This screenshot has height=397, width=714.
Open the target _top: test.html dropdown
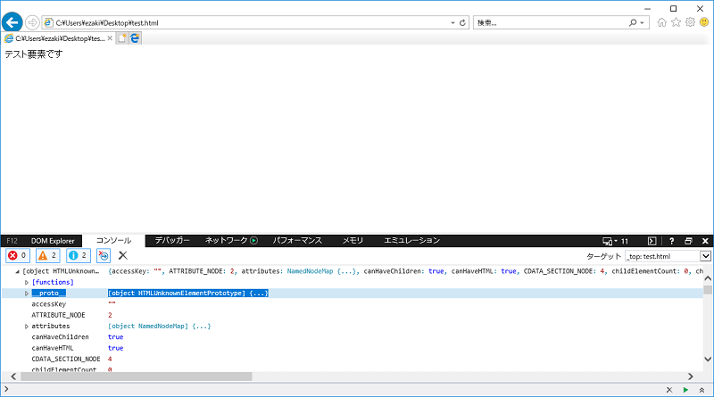click(705, 256)
